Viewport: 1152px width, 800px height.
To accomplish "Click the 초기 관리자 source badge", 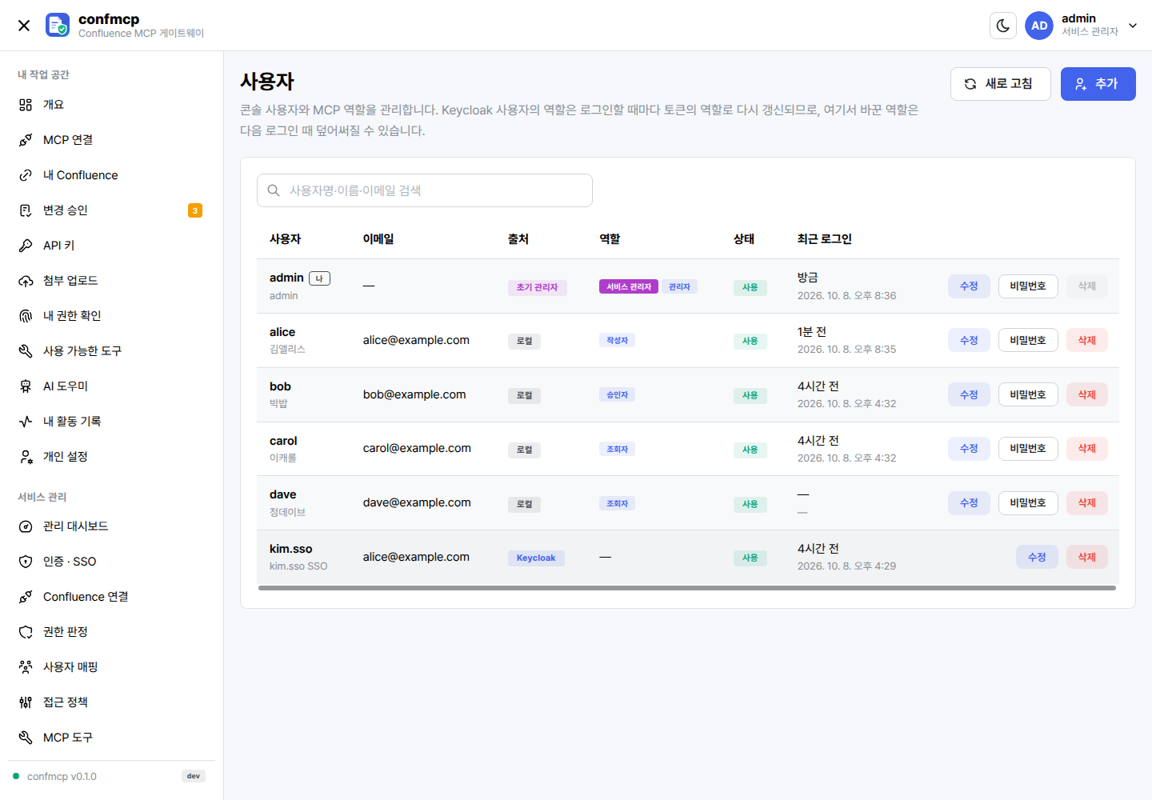I will click(538, 287).
